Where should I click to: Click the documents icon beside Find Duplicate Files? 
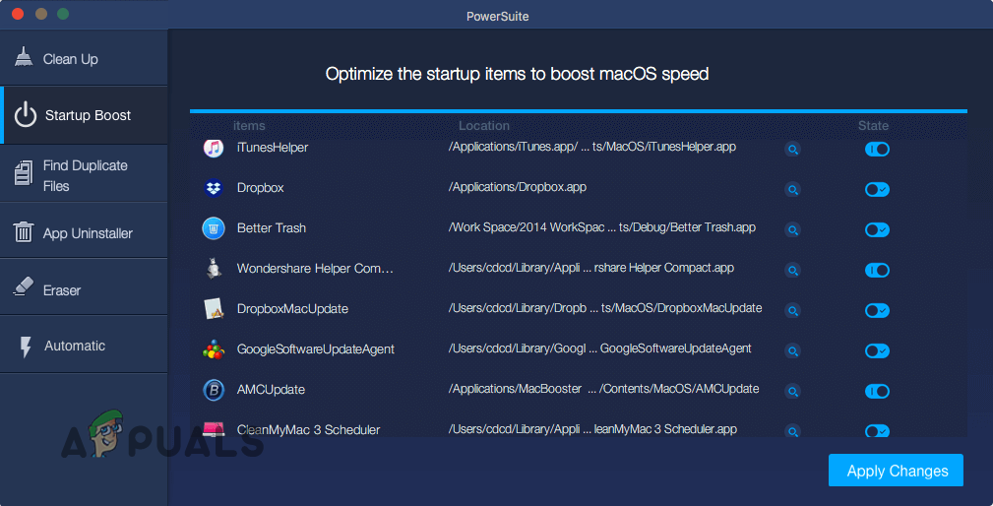(x=24, y=173)
